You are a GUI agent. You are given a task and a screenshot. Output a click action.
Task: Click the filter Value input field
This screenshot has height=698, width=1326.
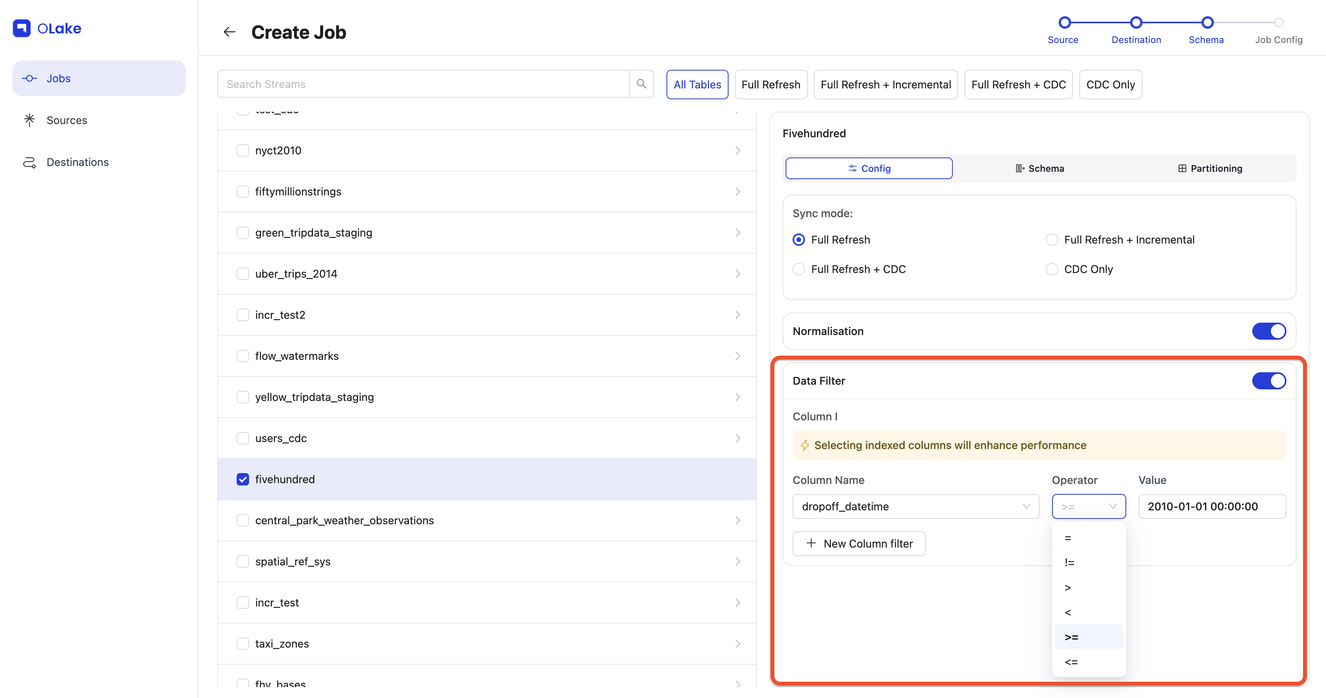(x=1212, y=506)
